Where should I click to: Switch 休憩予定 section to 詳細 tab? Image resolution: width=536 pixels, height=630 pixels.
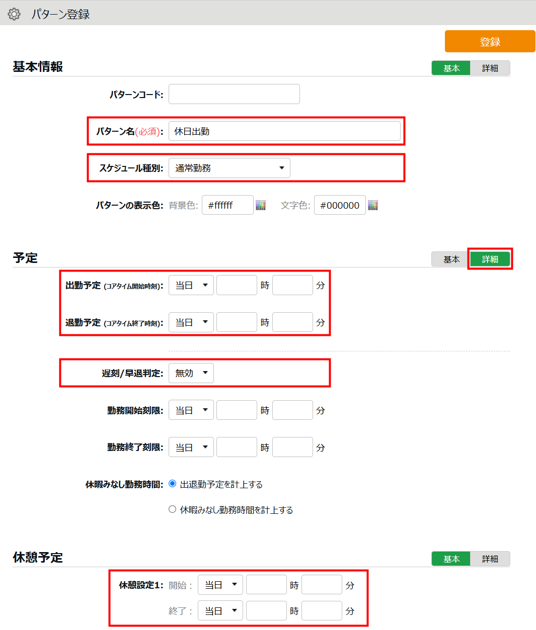point(490,559)
